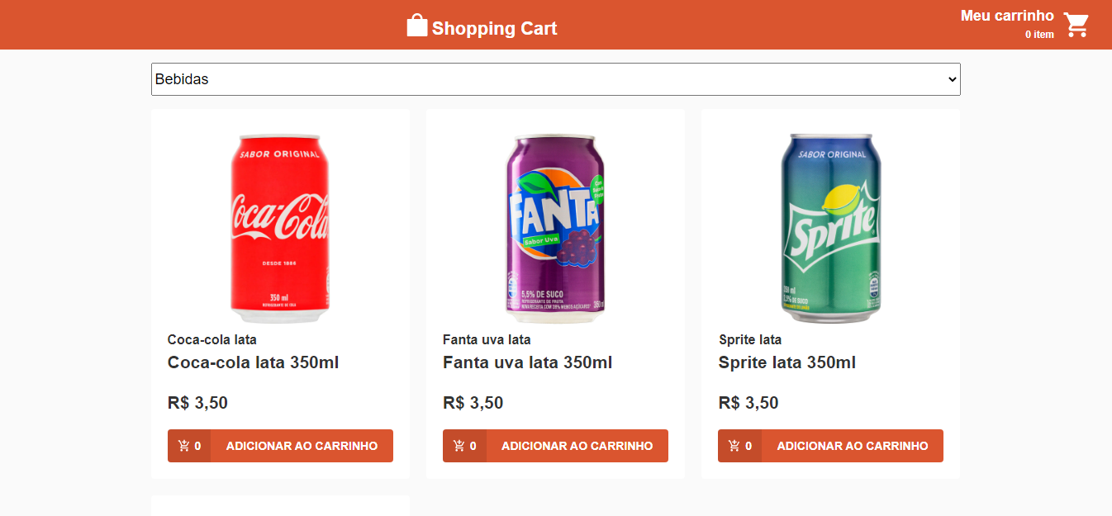Click cart counter icon under Fanta uva lata
Viewport: 1112px width, 516px height.
coord(459,446)
